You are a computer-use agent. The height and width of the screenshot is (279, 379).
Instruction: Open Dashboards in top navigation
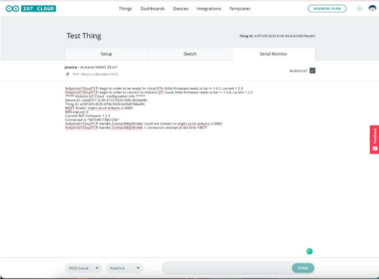point(152,9)
